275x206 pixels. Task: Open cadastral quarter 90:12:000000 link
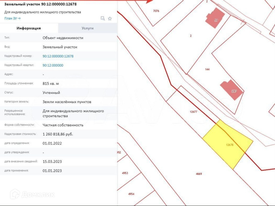53,65
